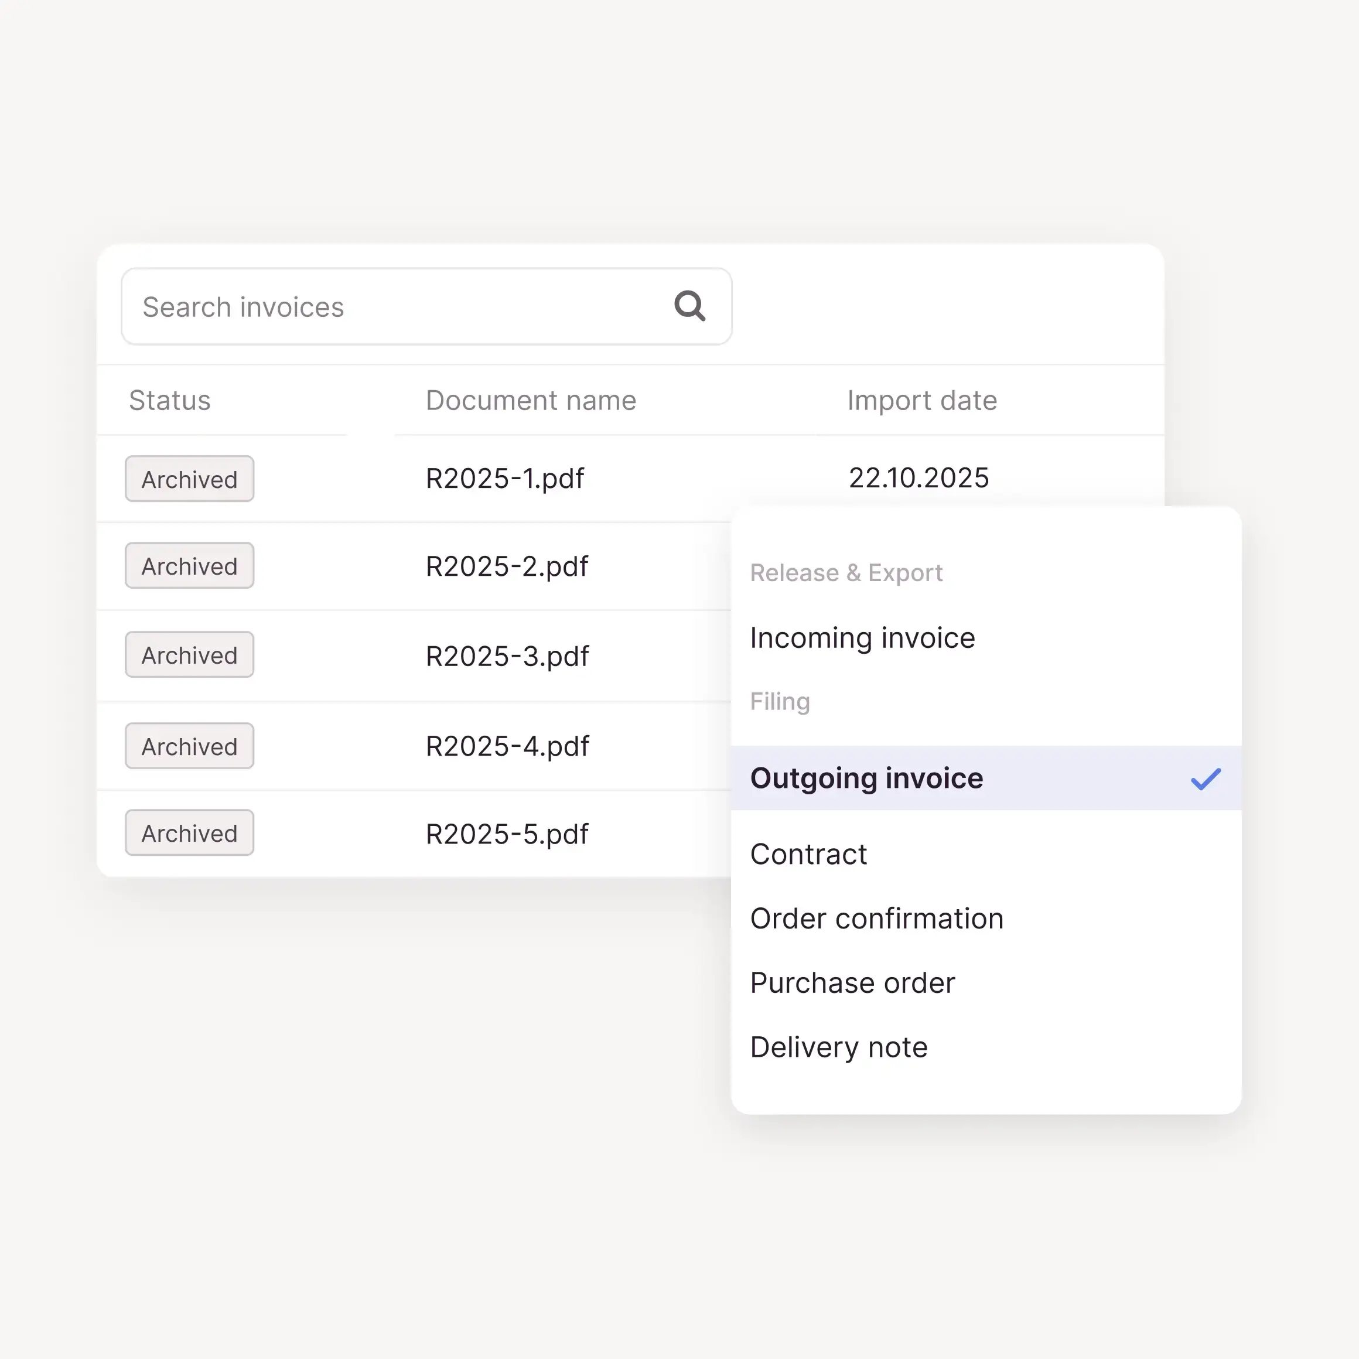Click the 22.10.2025 import date
Viewport: 1359px width, 1359px height.
click(918, 479)
